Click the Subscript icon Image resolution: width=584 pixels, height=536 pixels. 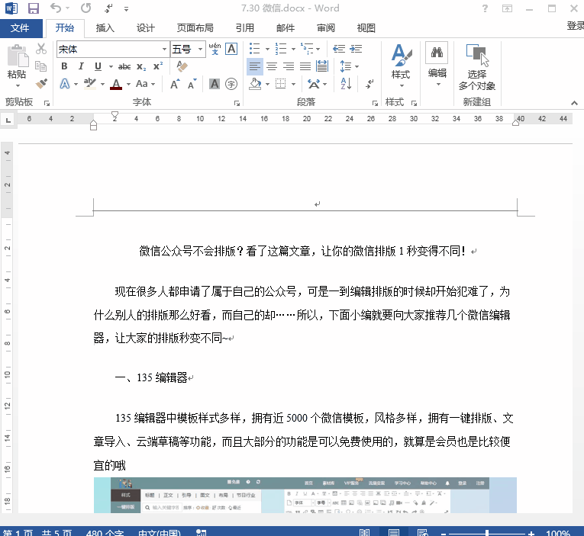point(141,66)
